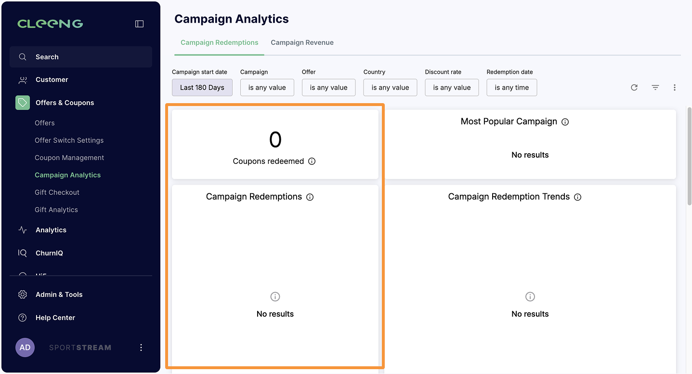Viewport: 692px width, 374px height.
Task: Click the Help Center question mark icon
Action: (x=23, y=318)
